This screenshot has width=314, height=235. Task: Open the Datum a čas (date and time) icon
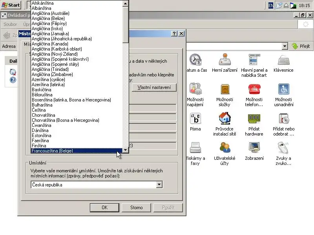(x=195, y=60)
